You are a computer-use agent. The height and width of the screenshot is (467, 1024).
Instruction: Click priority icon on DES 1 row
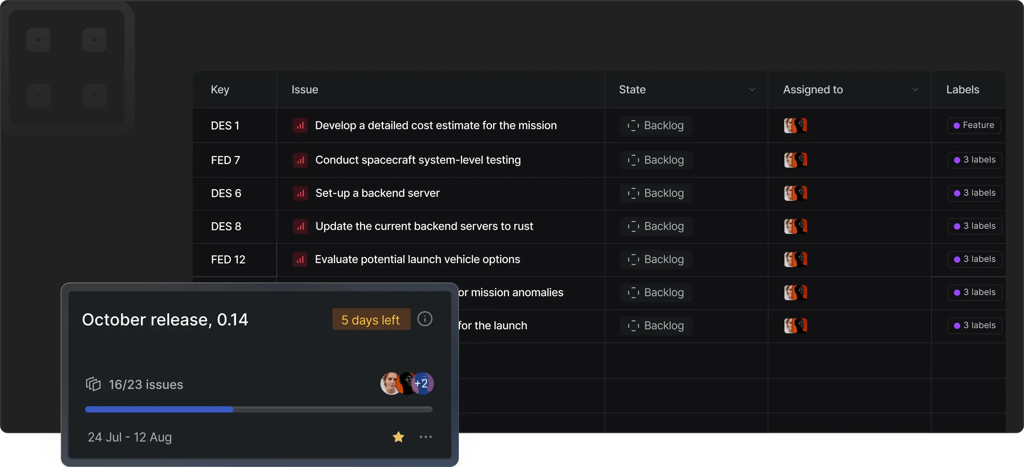300,126
